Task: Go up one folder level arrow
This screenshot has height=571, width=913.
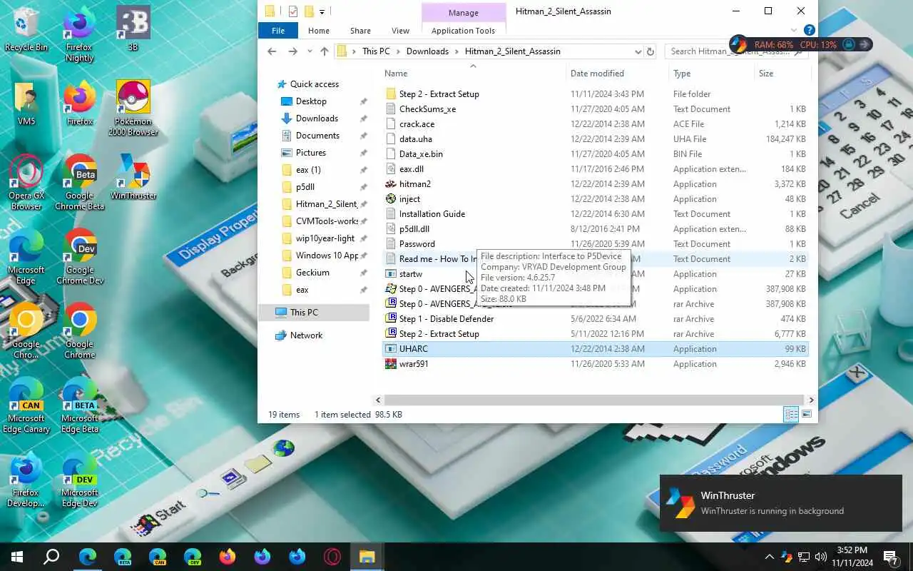Action: [325, 51]
